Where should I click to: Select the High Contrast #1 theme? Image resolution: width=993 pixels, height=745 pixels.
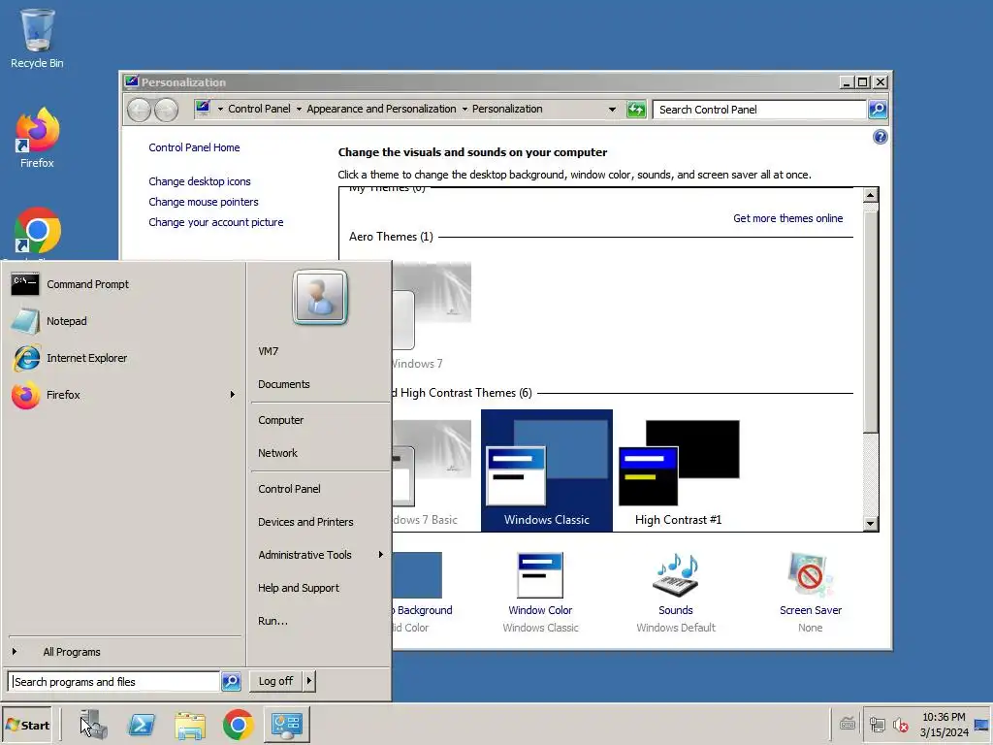pos(678,470)
